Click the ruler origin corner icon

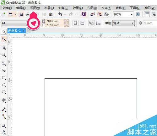point(10,36)
